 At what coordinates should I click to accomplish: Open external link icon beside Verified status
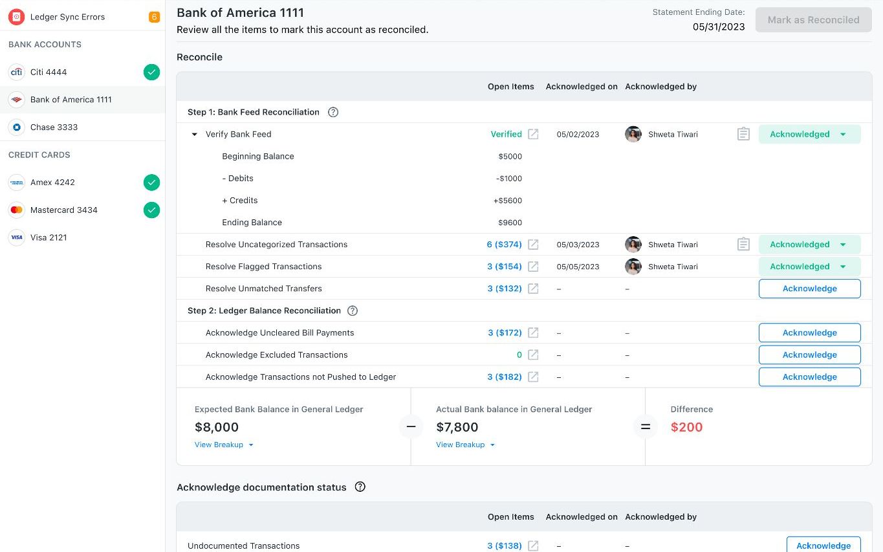pos(533,134)
